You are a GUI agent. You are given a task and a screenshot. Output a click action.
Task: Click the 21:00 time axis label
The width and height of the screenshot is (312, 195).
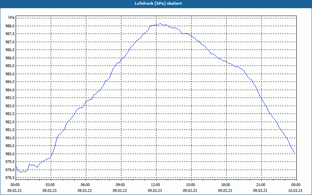click(261, 185)
